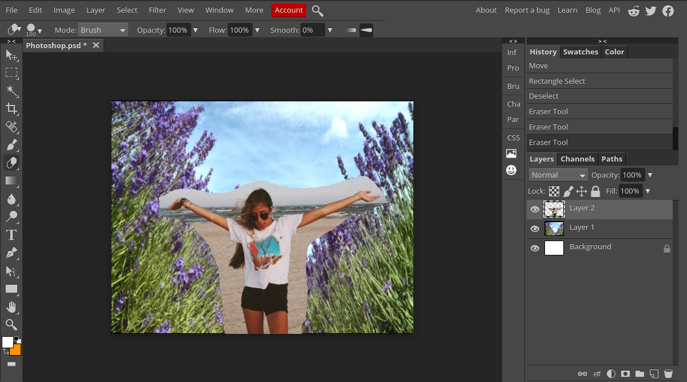The height and width of the screenshot is (382, 687).
Task: Expand the eraser Opacity slider arrow
Action: 195,30
